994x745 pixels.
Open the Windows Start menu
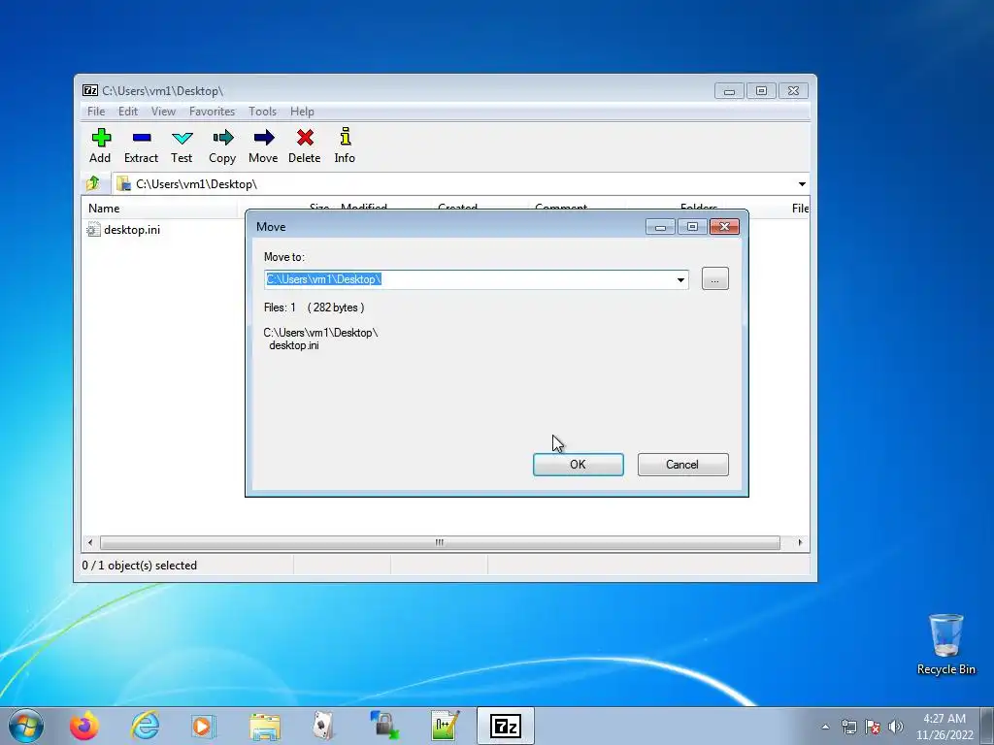point(26,726)
